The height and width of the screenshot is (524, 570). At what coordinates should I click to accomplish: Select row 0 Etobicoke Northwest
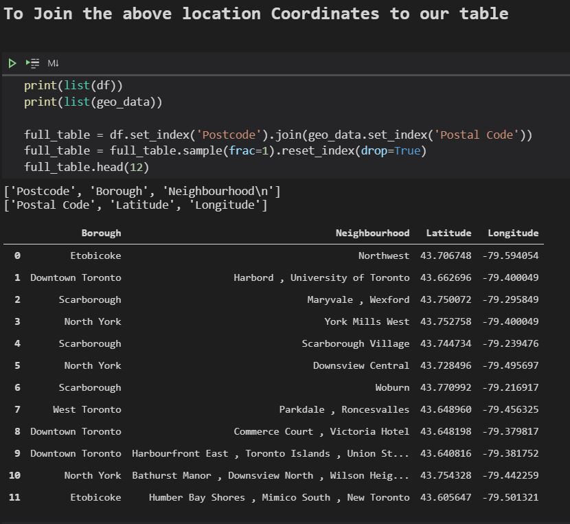click(273, 255)
